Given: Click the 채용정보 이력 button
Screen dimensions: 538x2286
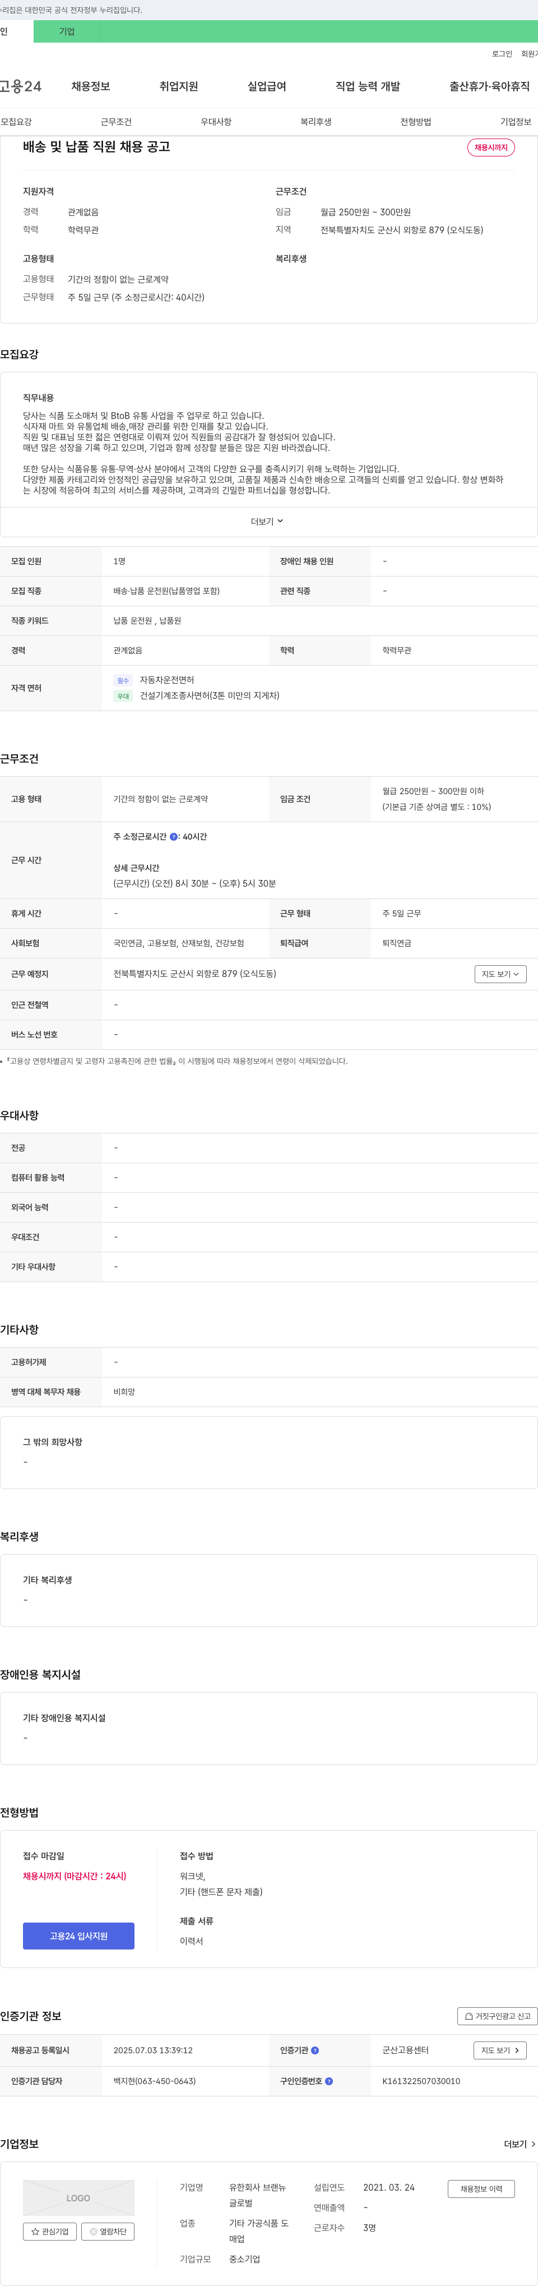Looking at the screenshot, I should coord(481,2188).
